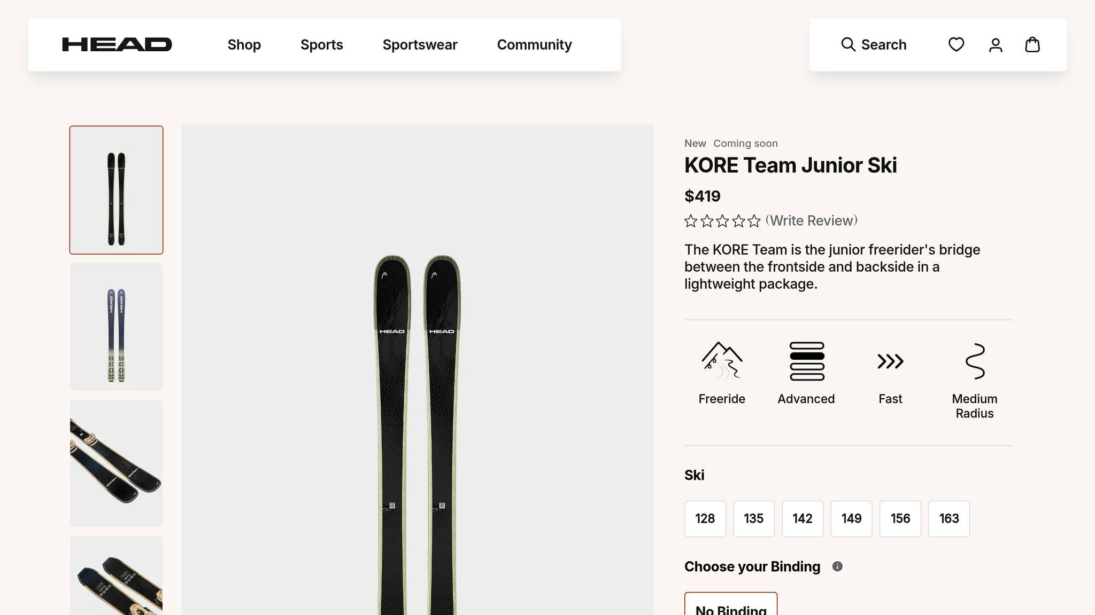Viewport: 1095px width, 615px height.
Task: Click the Fast speed arrows icon
Action: tap(890, 361)
